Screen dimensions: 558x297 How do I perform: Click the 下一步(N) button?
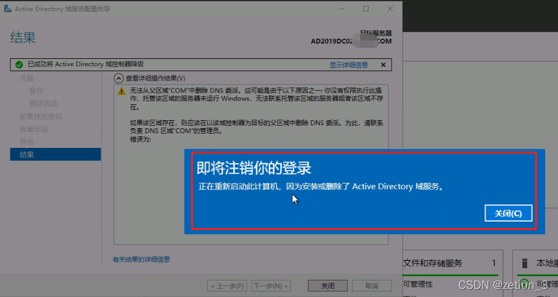(x=271, y=285)
